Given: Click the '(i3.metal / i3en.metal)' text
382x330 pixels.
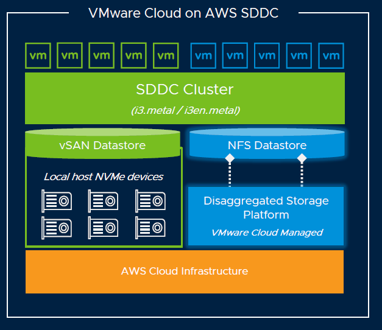Looking at the screenshot, I should [185, 110].
